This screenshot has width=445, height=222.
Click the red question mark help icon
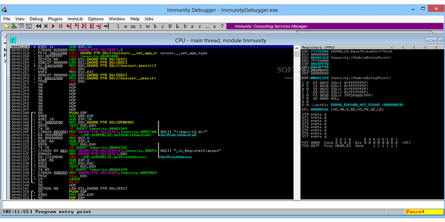click(222, 27)
